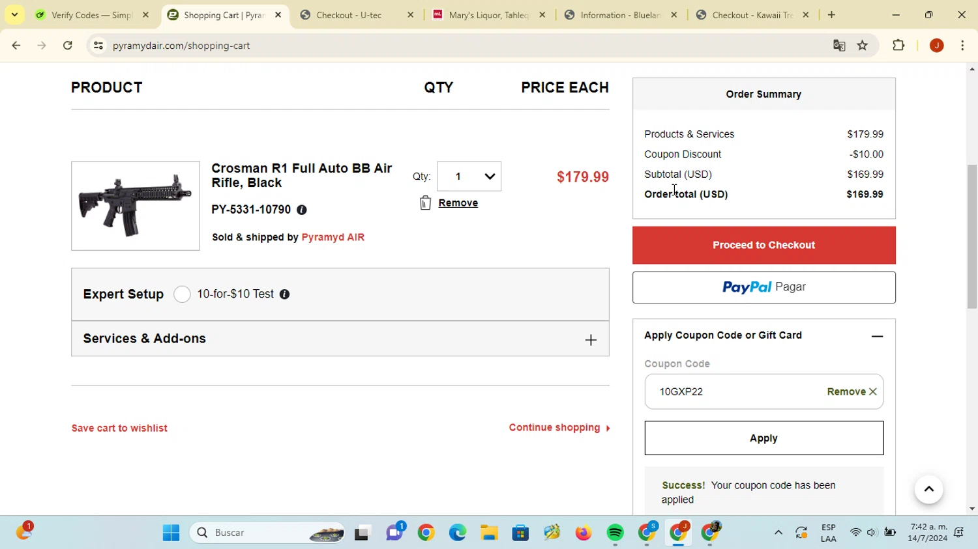978x549 pixels.
Task: Click the info icon beside PY-5331-10790
Action: click(x=301, y=210)
